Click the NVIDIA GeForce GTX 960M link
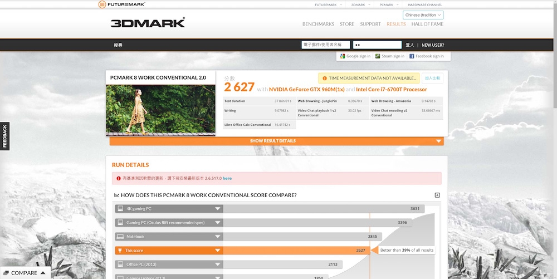Image resolution: width=557 pixels, height=279 pixels. [306, 90]
